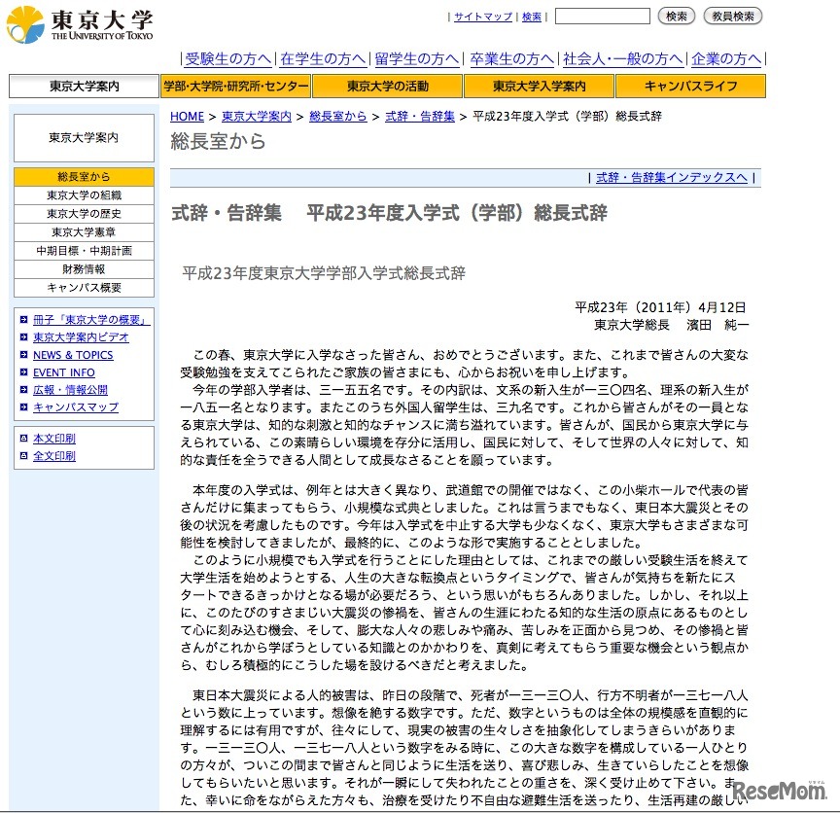This screenshot has height=813, width=840.
Task: Select 東京大学の歴史 in the sidebar
Action: pos(84,213)
